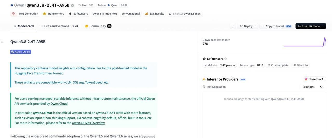Viewport: 332px width, 138px height.
Task: Like the model with the heart button
Action: click(x=82, y=5)
